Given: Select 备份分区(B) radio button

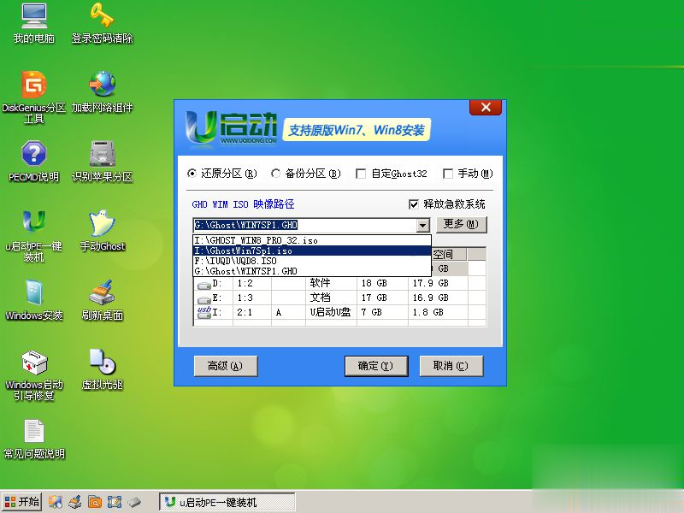Looking at the screenshot, I should pos(275,174).
